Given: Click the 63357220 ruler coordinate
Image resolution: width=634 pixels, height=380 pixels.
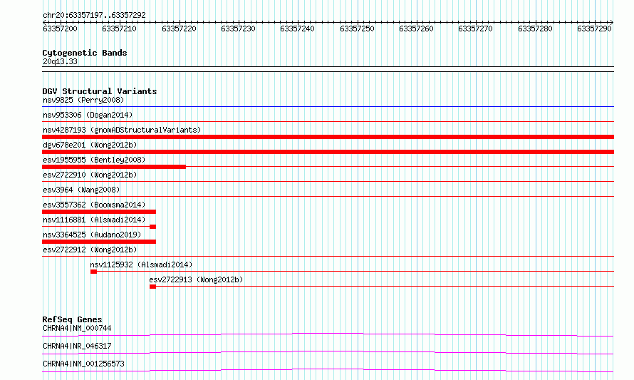Looking at the screenshot, I should point(179,29).
